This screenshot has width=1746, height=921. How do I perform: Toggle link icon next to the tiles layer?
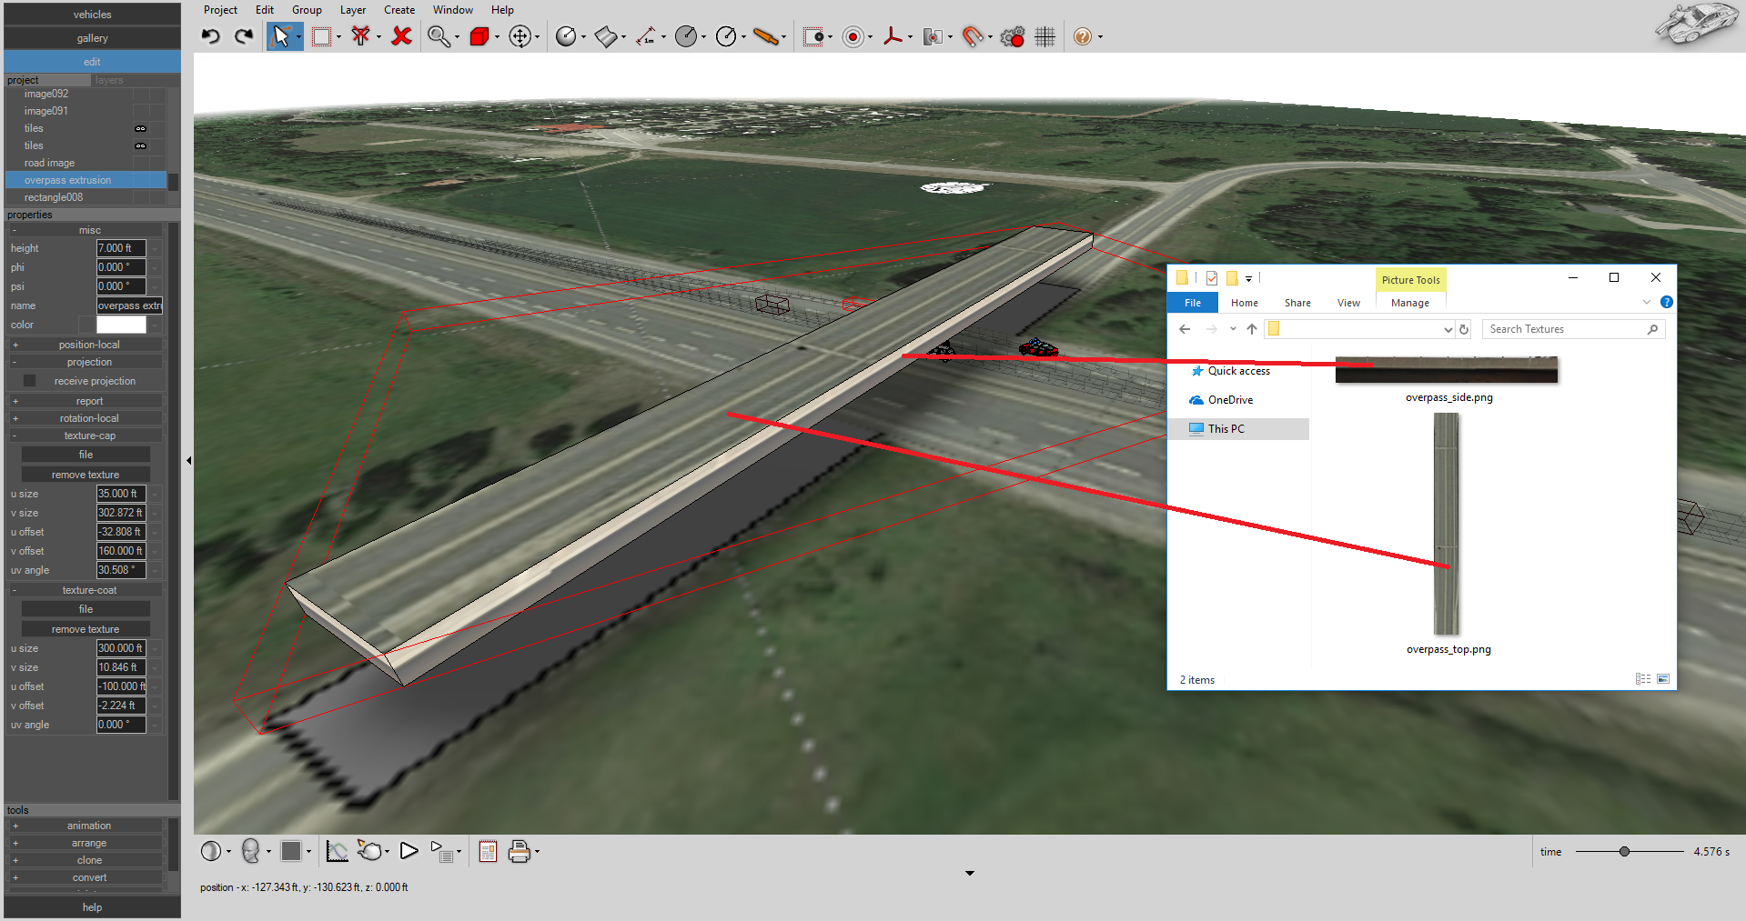[141, 128]
